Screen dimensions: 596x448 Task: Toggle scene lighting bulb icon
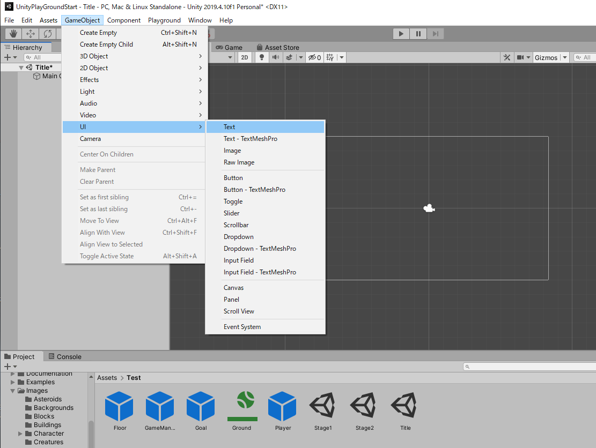[x=261, y=57]
